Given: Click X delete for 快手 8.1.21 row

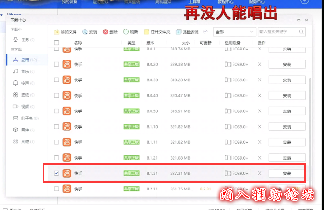Looking at the screenshot, I should 260,158.
